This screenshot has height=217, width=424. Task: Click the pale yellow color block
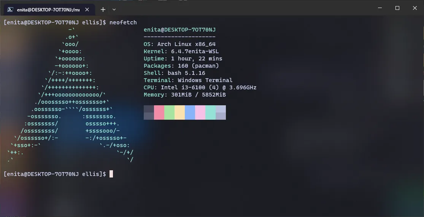coord(179,112)
